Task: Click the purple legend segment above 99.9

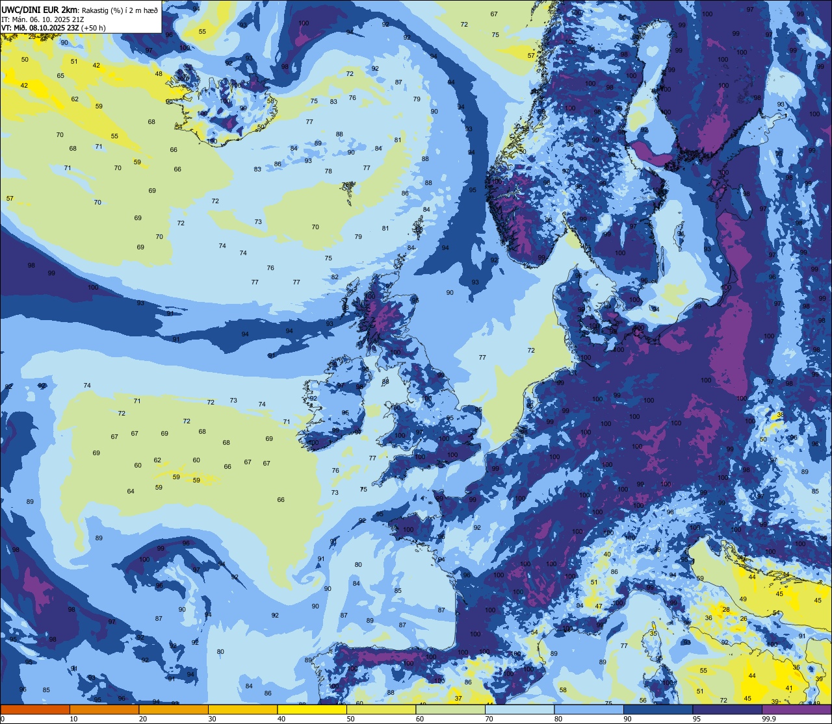Action: pyautogui.click(x=796, y=710)
